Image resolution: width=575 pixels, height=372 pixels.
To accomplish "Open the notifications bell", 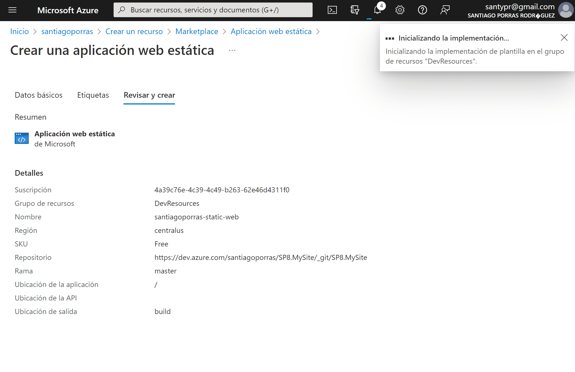I will tap(377, 10).
